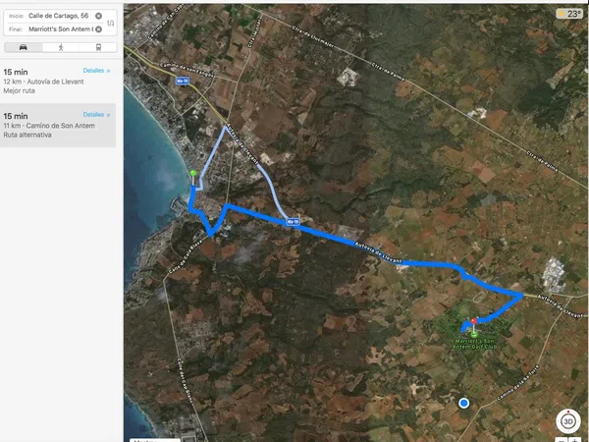This screenshot has height=442, width=589.
Task: Clear the Marriott's Son Antem destination field
Action: coord(98,29)
